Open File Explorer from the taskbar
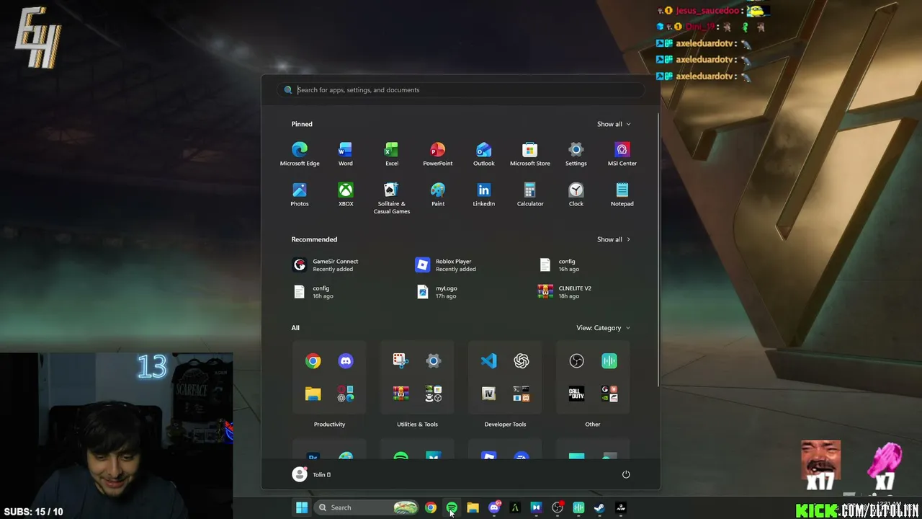 [473, 507]
